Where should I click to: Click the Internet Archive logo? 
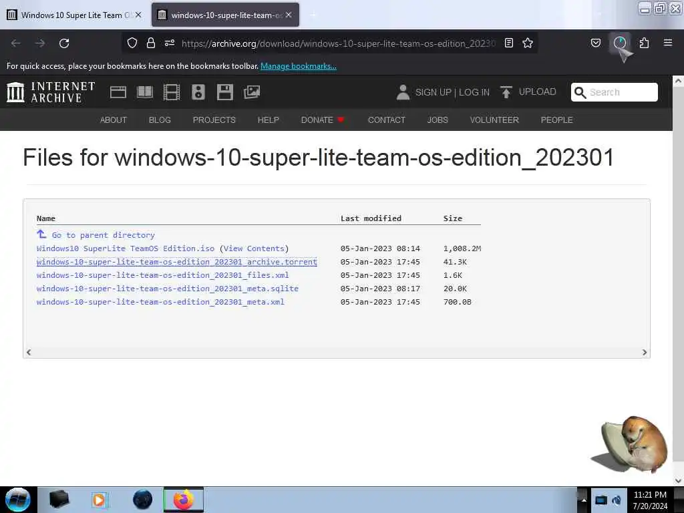coord(51,92)
